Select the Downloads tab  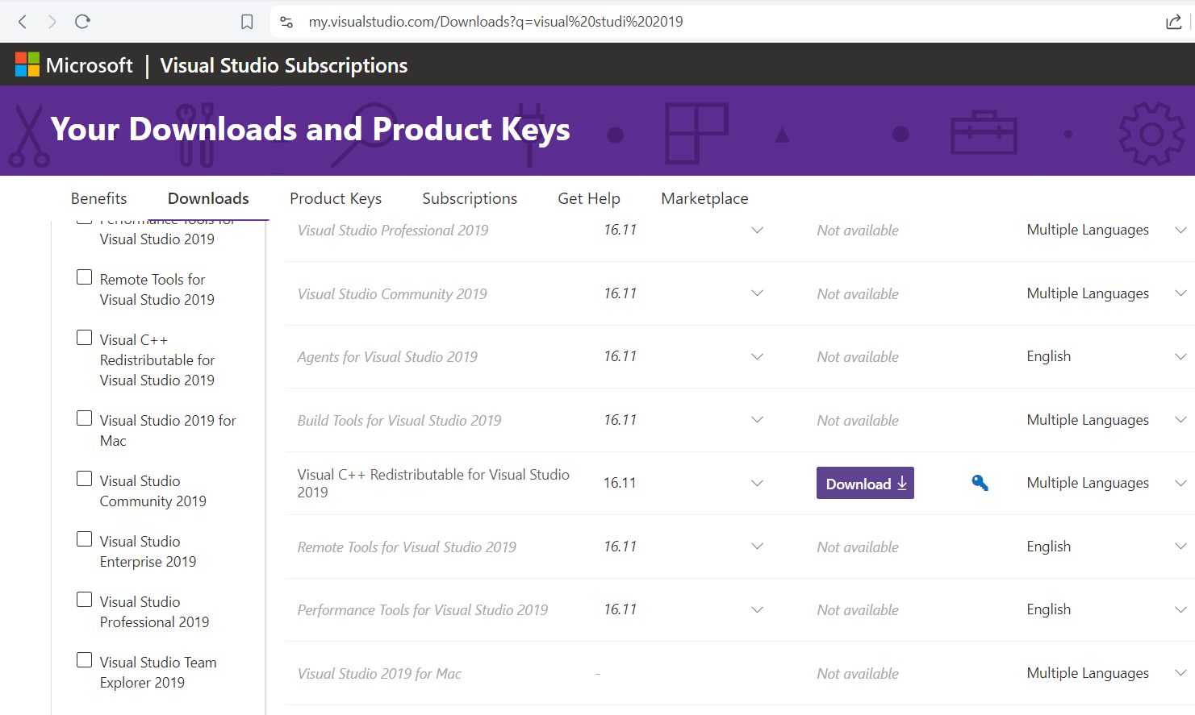(x=208, y=198)
